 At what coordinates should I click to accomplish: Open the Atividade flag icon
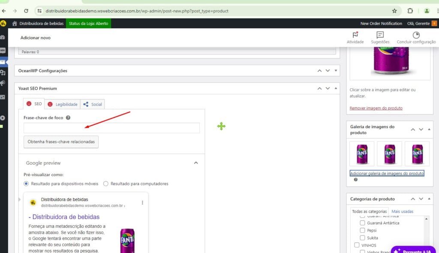tap(355, 35)
